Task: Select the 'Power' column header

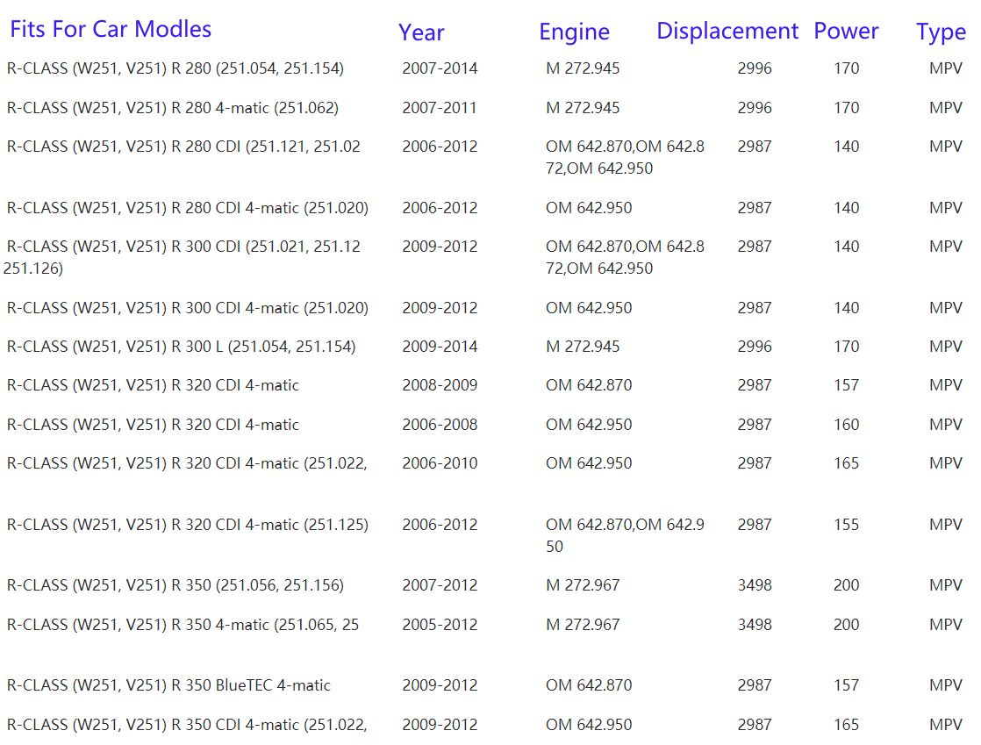Action: pyautogui.click(x=846, y=31)
